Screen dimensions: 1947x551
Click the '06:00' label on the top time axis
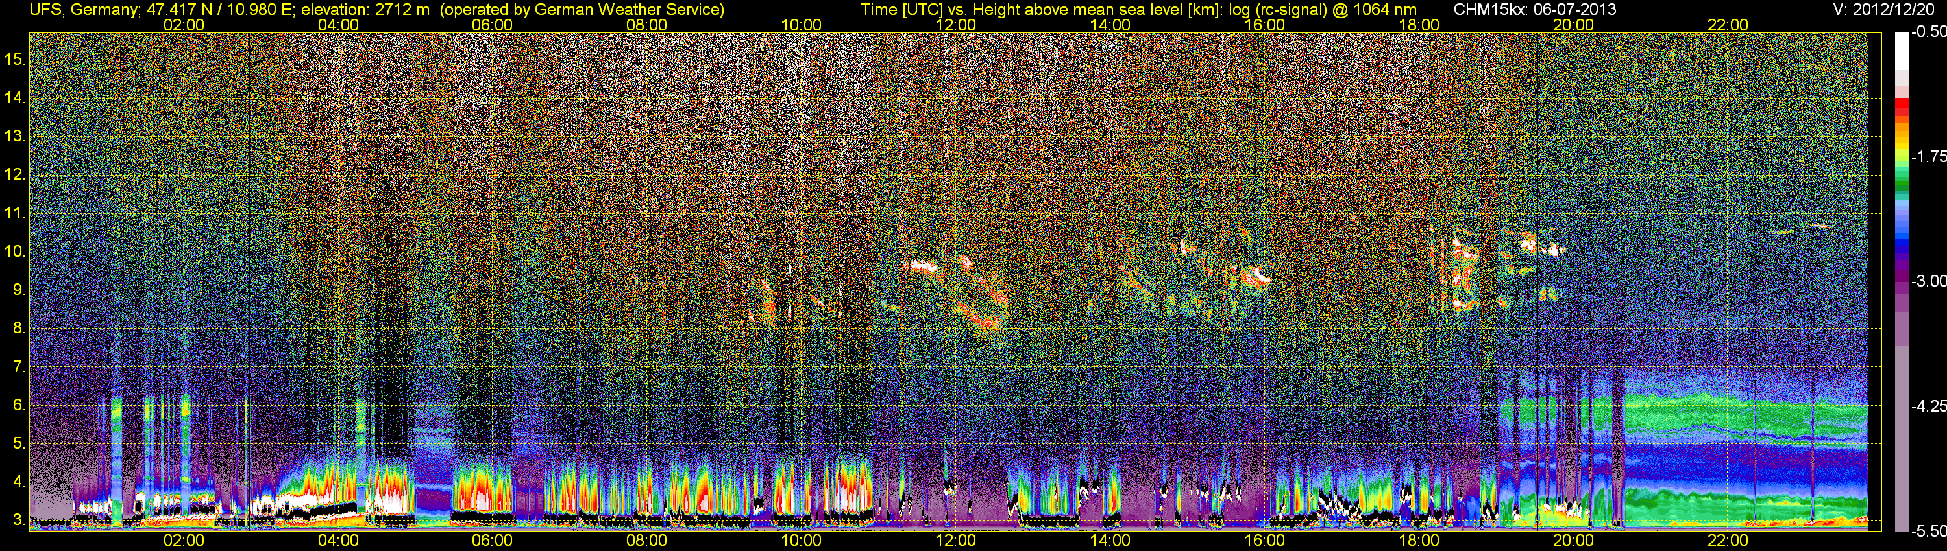pos(492,25)
